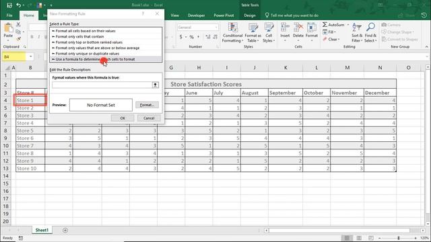Click the Format... button in dialog
Screen dimensions: 431x242
(x=147, y=105)
